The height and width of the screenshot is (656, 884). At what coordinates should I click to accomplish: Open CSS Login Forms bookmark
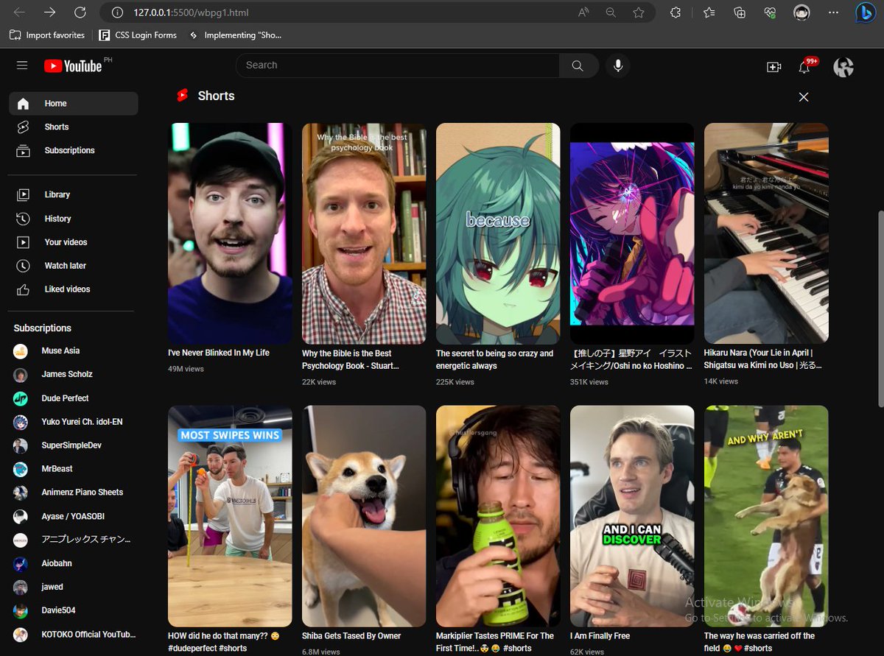click(x=138, y=35)
